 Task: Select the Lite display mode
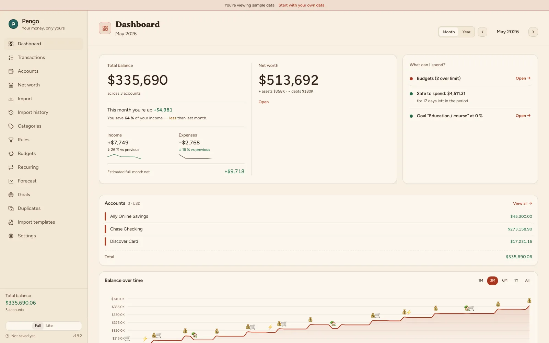(x=49, y=326)
